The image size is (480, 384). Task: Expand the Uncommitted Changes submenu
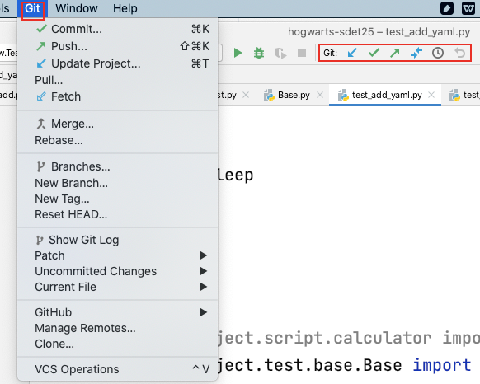(118, 271)
